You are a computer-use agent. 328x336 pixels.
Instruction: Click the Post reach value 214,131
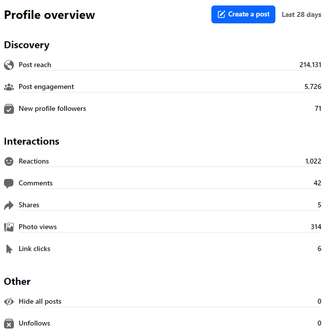(310, 65)
